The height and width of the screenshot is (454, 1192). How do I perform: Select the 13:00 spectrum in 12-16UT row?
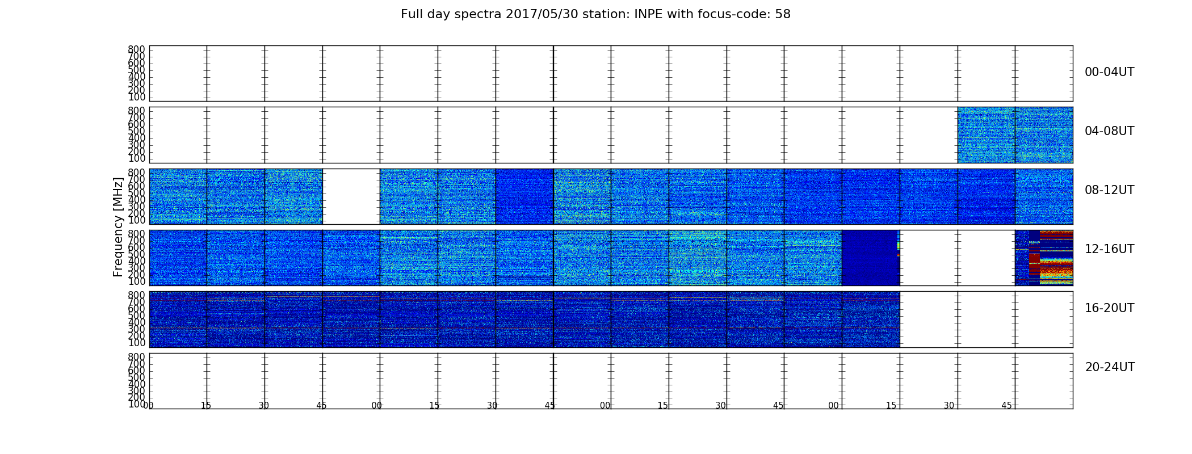coord(409,258)
